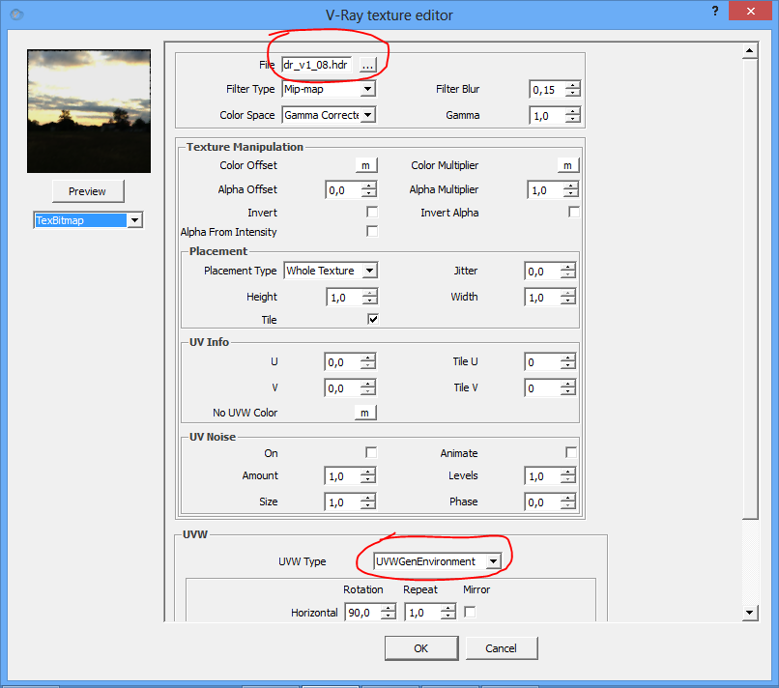Image resolution: width=779 pixels, height=688 pixels.
Task: Click the UV Noise Phase spinner arrows
Action: click(568, 502)
